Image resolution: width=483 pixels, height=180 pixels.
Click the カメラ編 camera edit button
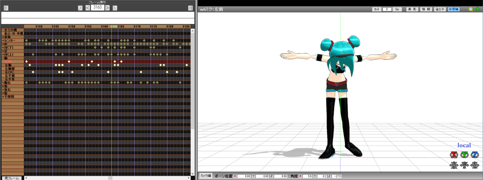(x=206, y=176)
